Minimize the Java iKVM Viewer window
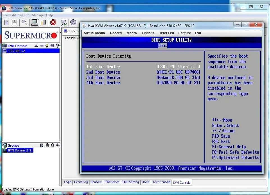270x195 pixels. [238, 25]
